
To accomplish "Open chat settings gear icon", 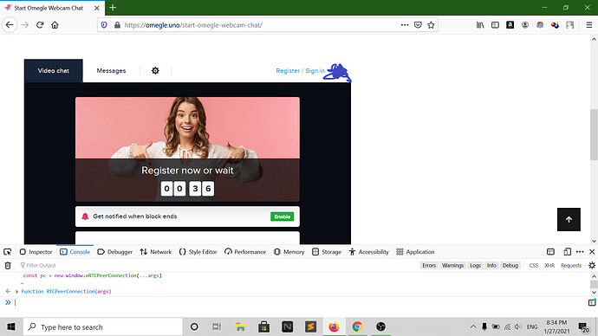I will 155,70.
